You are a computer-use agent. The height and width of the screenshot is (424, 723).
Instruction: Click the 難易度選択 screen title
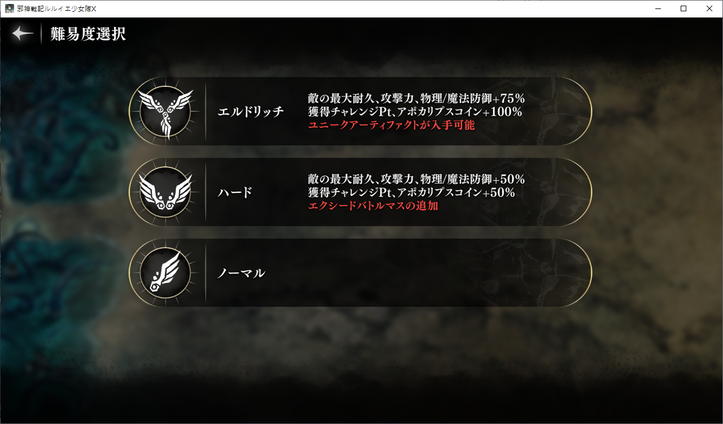tap(88, 34)
